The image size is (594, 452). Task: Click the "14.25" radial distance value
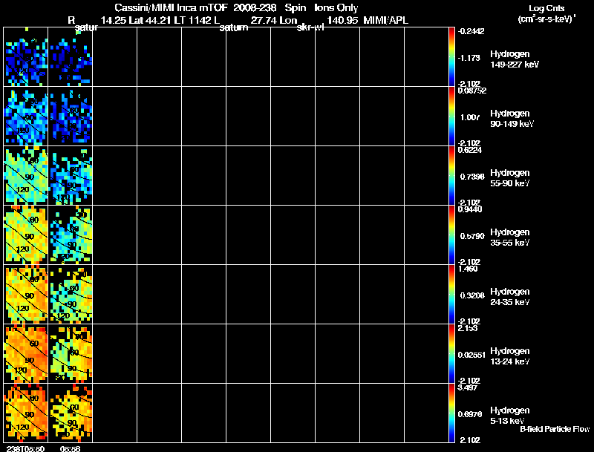click(x=114, y=20)
